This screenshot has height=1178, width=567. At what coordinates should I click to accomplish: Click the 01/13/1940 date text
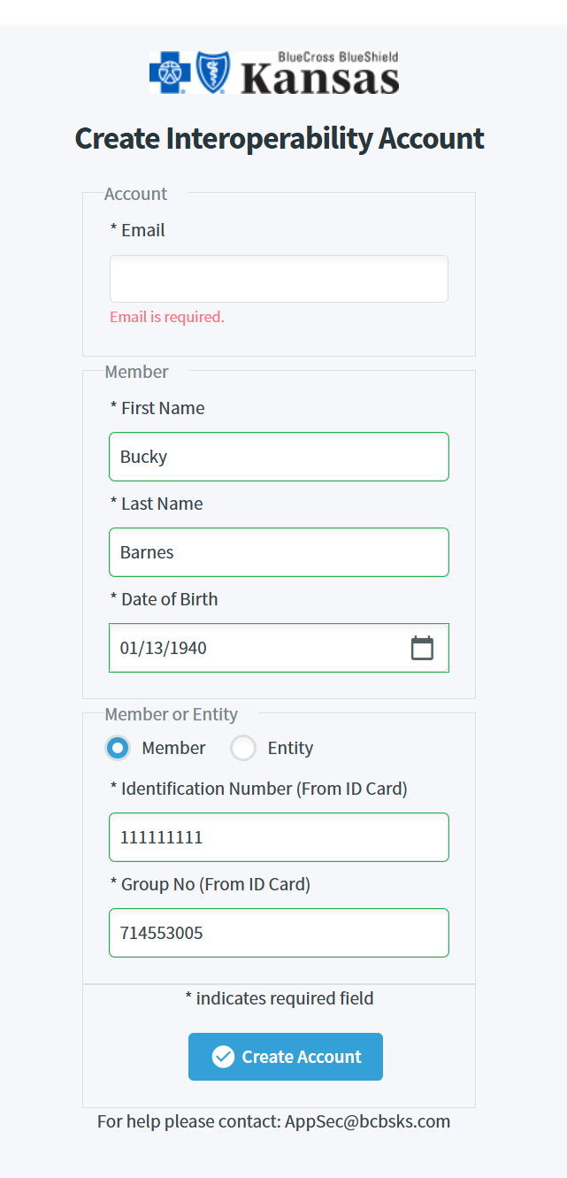pyautogui.click(x=164, y=648)
